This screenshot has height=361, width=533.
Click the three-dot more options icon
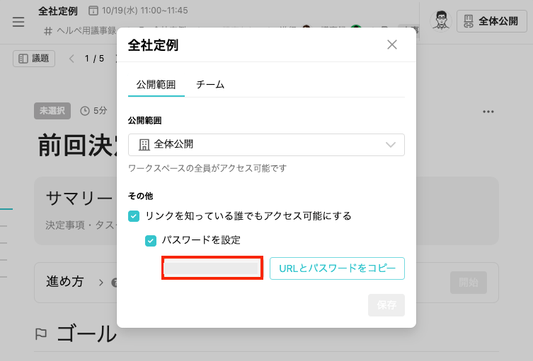[x=488, y=112]
